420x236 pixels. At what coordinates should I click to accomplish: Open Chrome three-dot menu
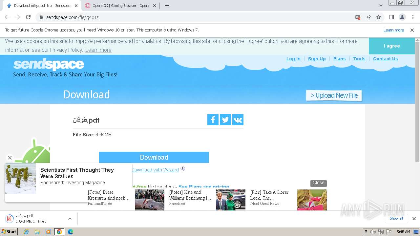click(413, 17)
